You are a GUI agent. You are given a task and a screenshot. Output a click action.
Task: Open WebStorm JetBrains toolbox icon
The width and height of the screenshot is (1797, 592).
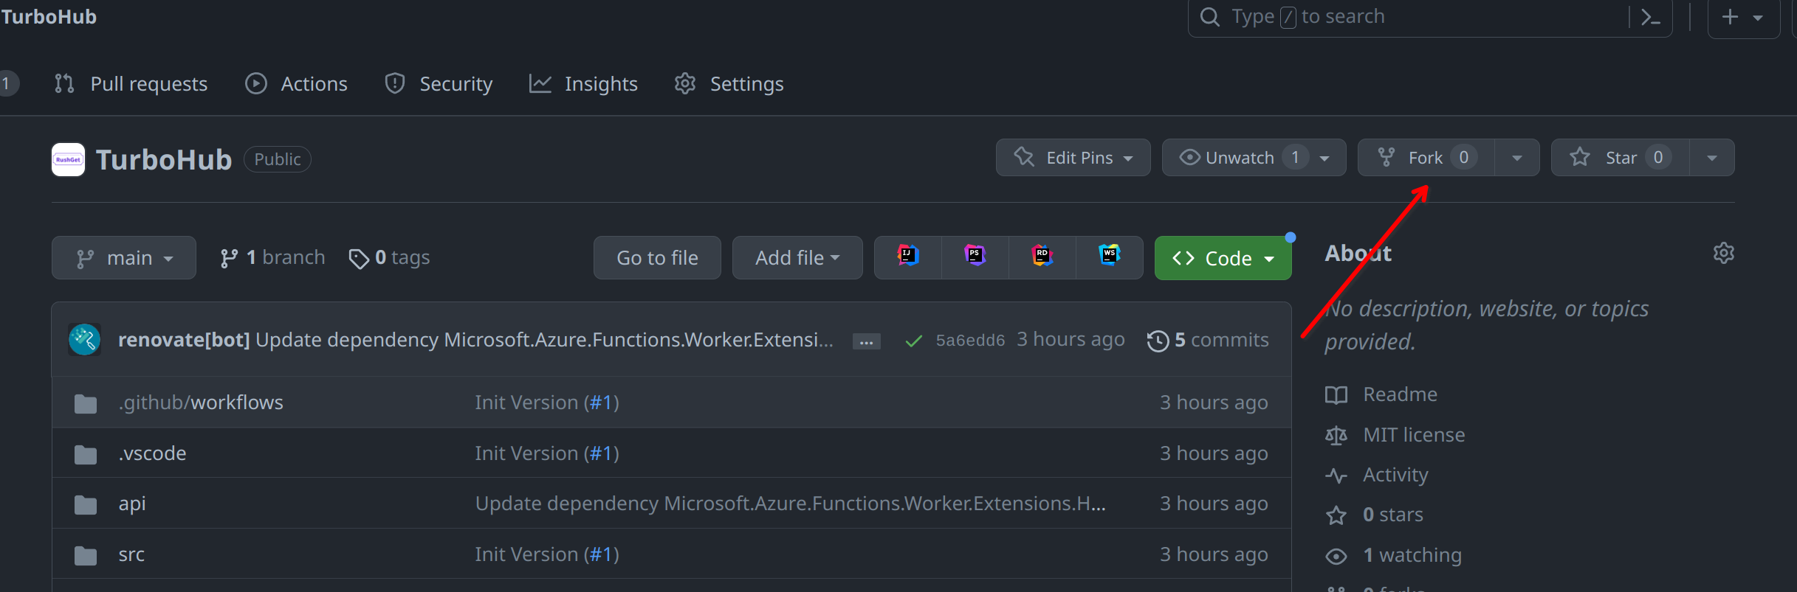coord(1110,256)
